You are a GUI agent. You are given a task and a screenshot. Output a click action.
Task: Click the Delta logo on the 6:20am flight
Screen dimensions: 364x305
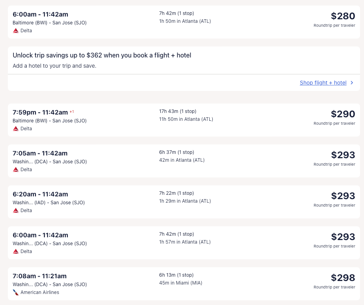pyautogui.click(x=16, y=211)
